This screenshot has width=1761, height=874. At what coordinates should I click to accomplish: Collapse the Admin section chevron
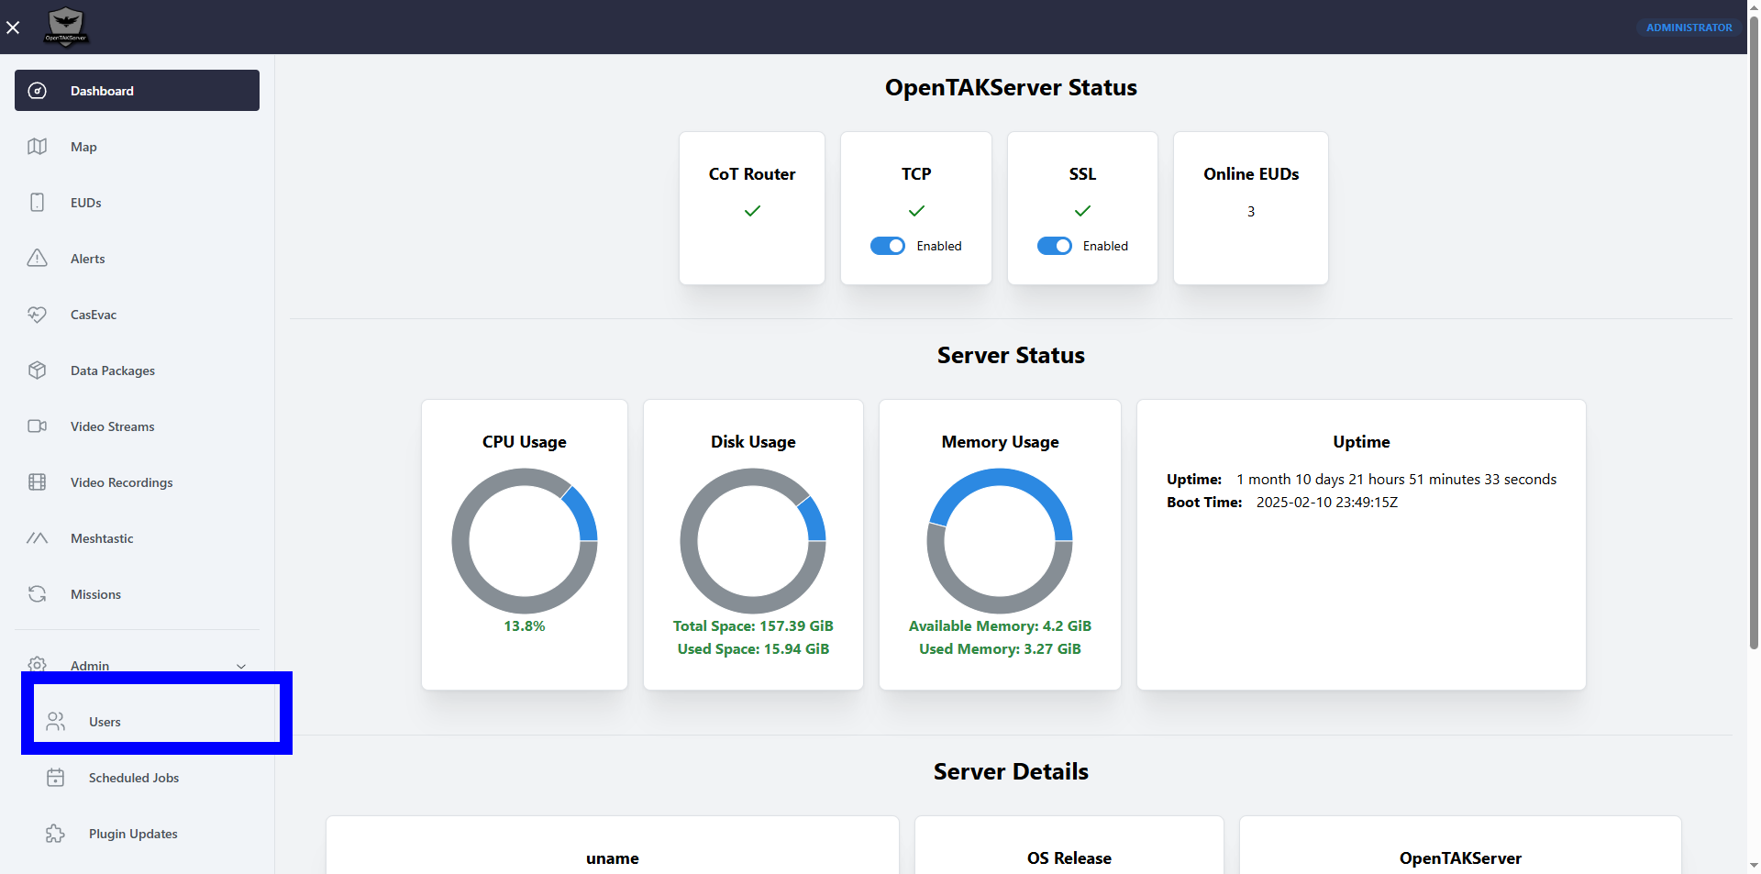(241, 666)
